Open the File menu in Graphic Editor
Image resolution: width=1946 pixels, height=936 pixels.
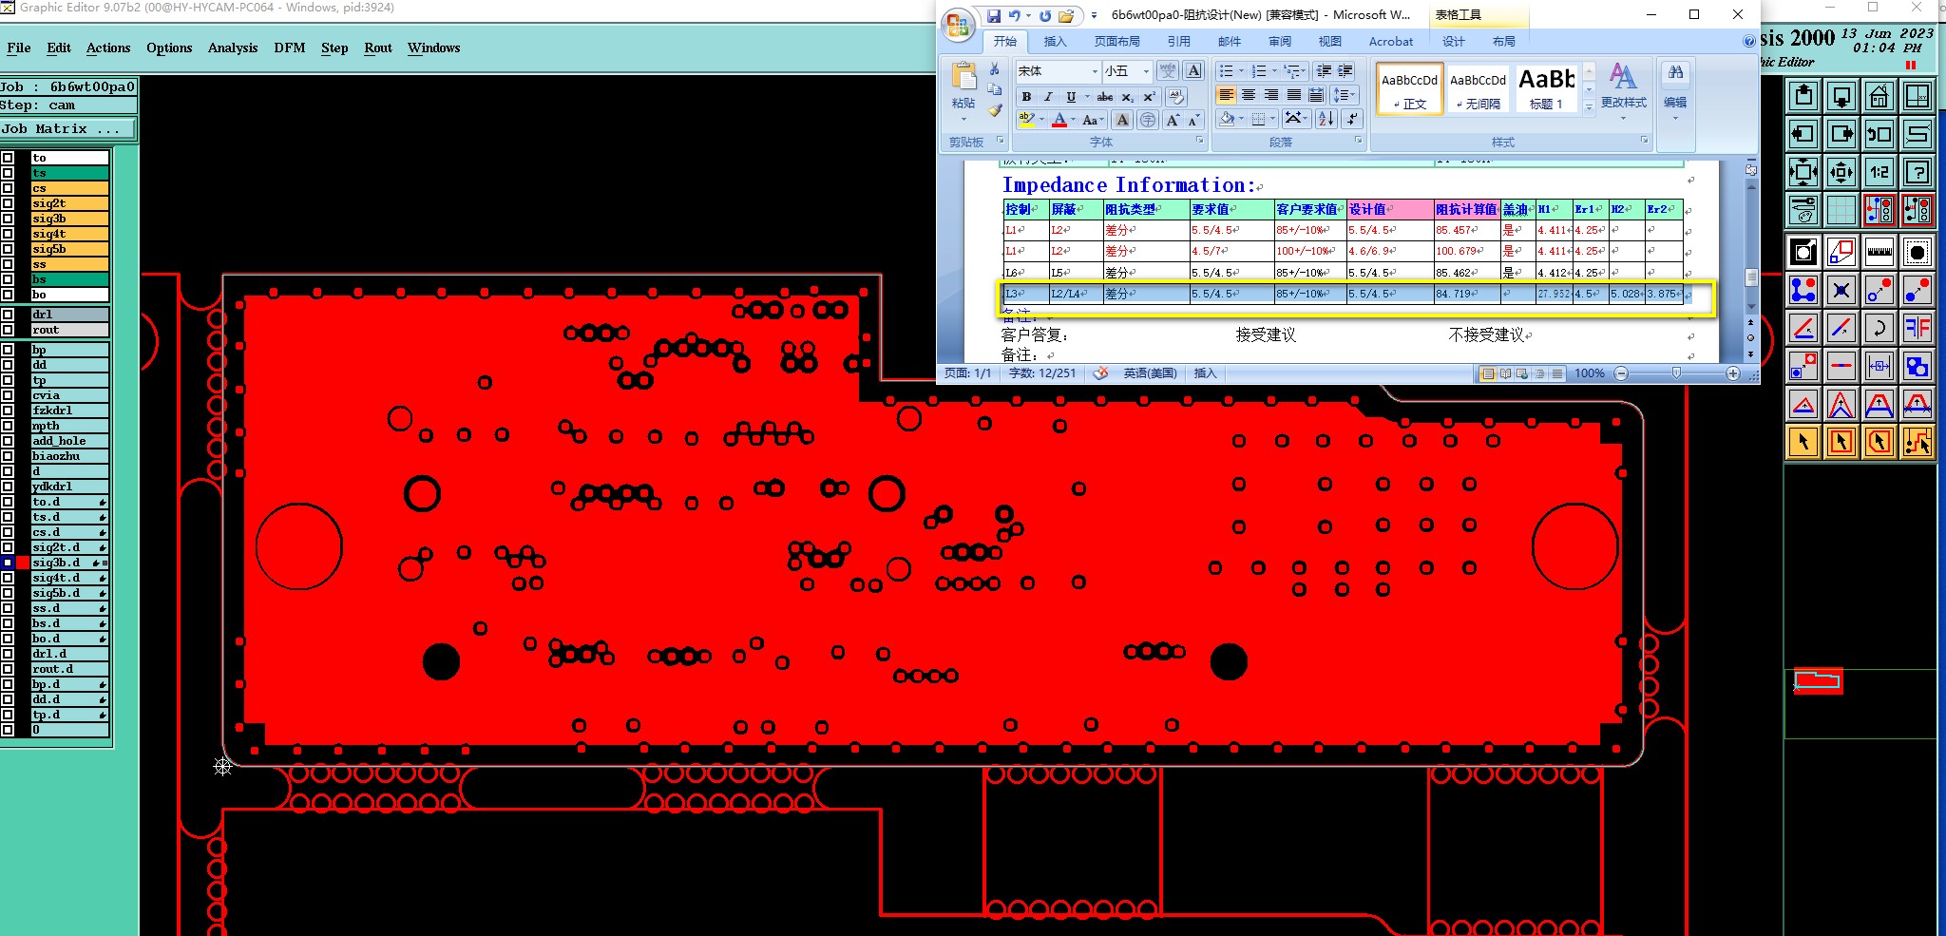tap(19, 48)
